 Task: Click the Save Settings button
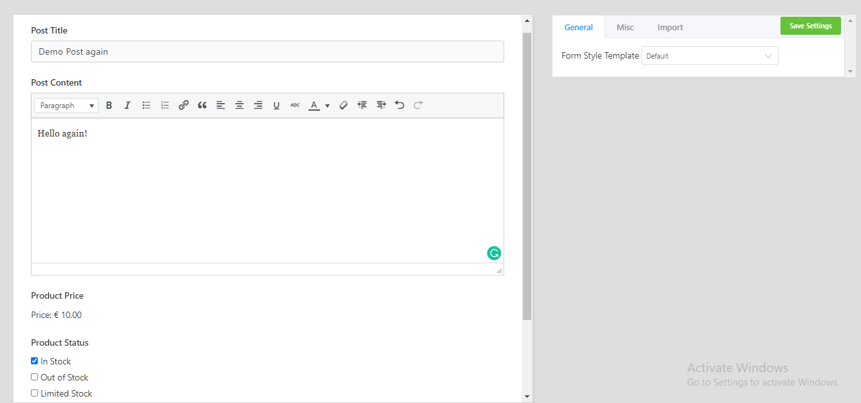[810, 26]
